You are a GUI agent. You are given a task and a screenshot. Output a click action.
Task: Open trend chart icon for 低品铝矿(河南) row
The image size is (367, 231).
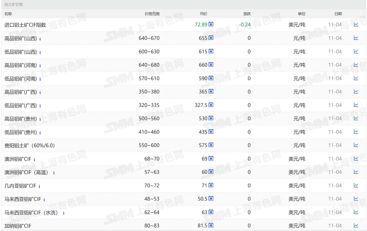point(356,78)
